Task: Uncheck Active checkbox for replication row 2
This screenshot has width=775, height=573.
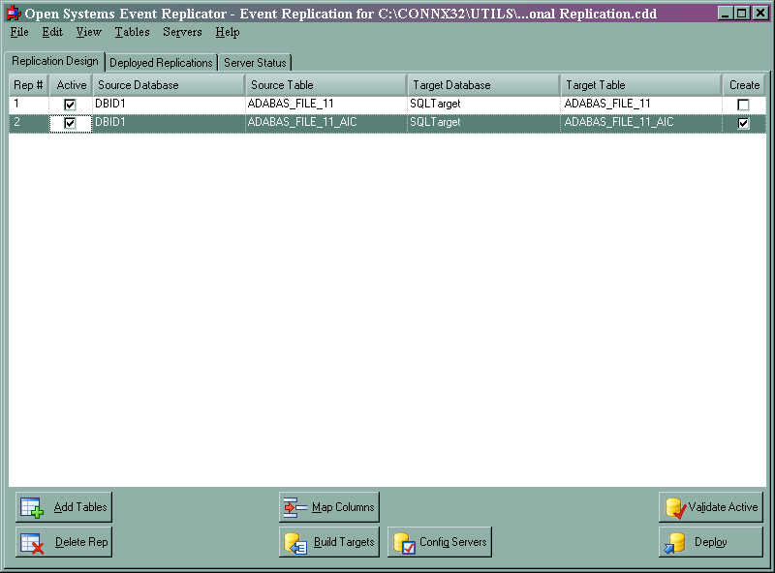Action: tap(68, 123)
